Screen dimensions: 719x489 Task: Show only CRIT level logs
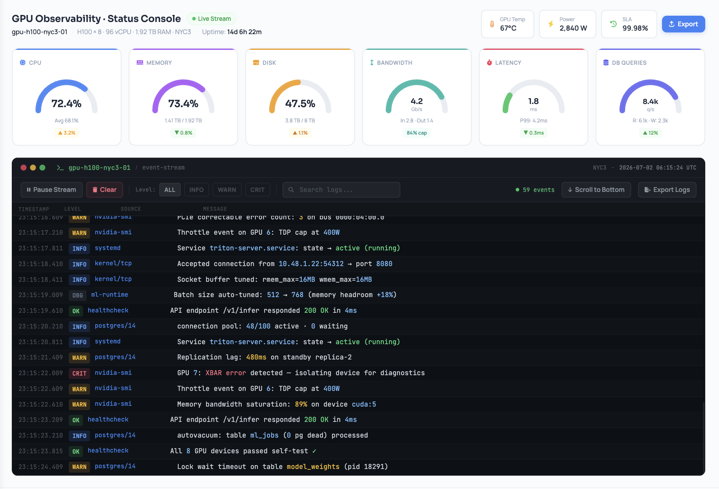pyautogui.click(x=257, y=190)
